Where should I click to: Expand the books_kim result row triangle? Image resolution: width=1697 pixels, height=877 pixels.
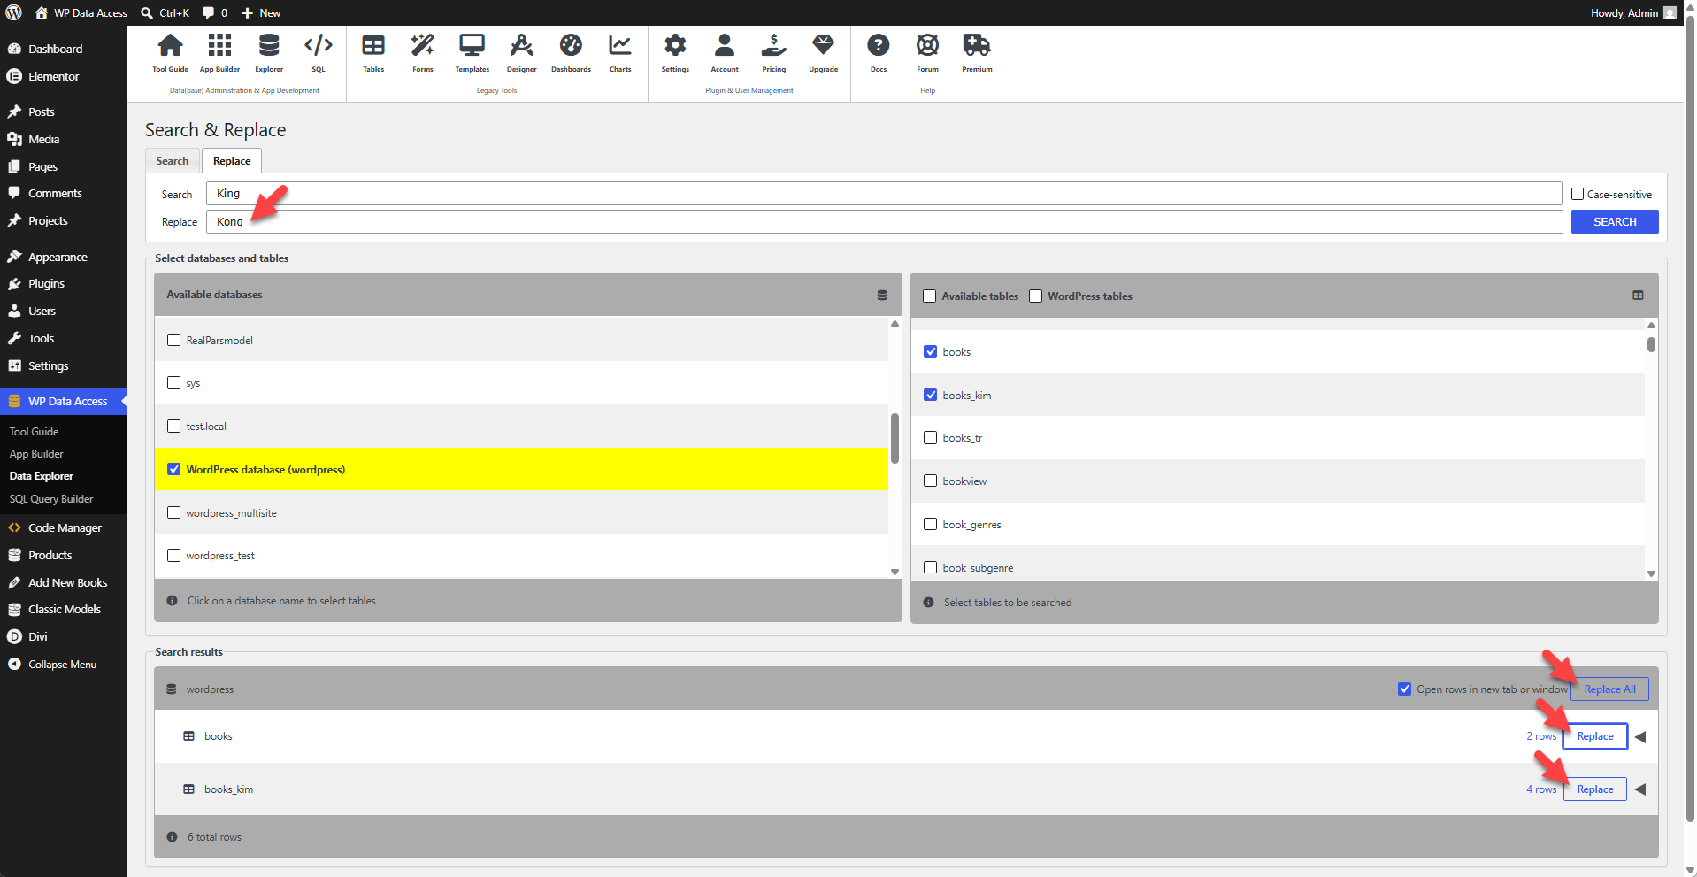pyautogui.click(x=1640, y=789)
